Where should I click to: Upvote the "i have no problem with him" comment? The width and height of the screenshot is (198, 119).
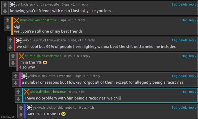[18, 92]
